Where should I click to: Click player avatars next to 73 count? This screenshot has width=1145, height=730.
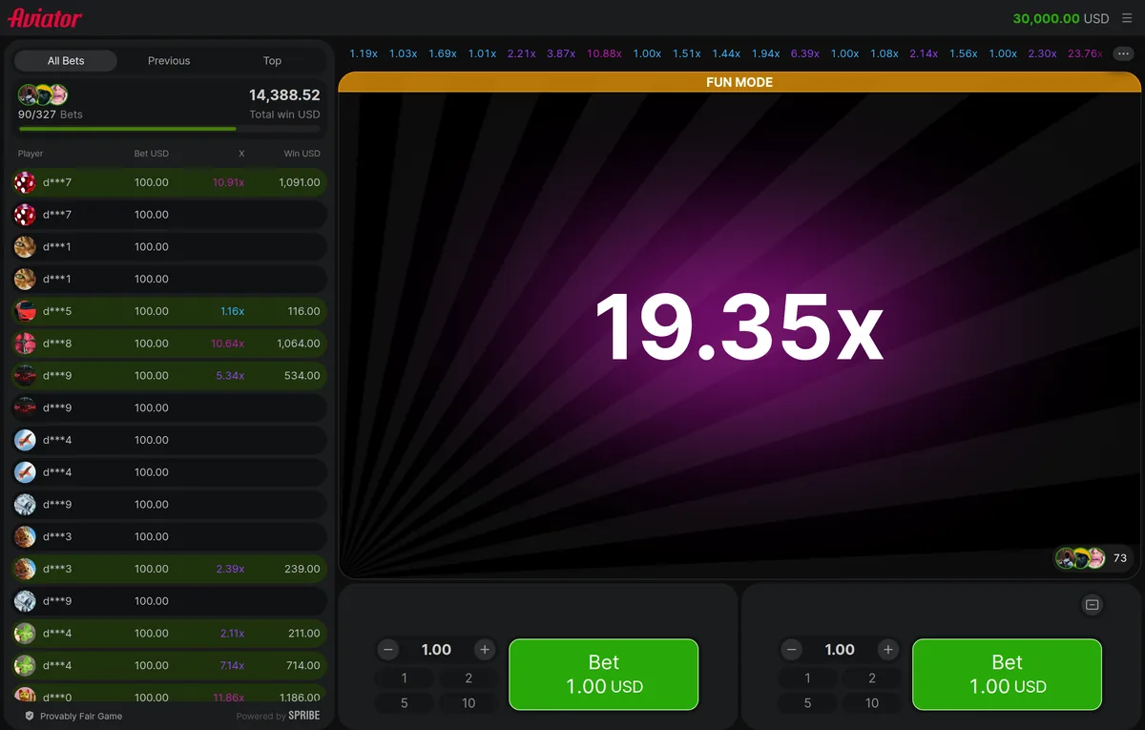1080,558
